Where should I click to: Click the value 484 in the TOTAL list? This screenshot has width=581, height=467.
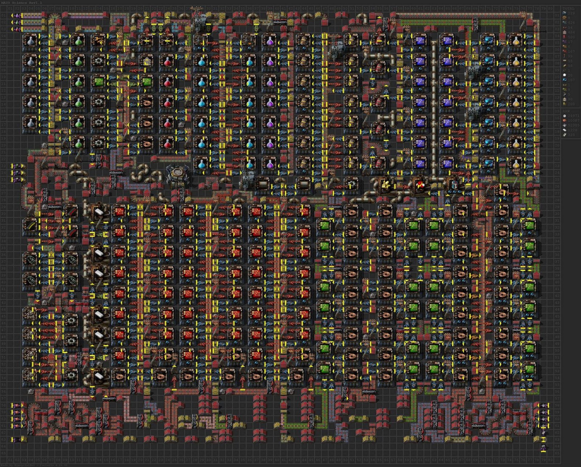(x=571, y=32)
